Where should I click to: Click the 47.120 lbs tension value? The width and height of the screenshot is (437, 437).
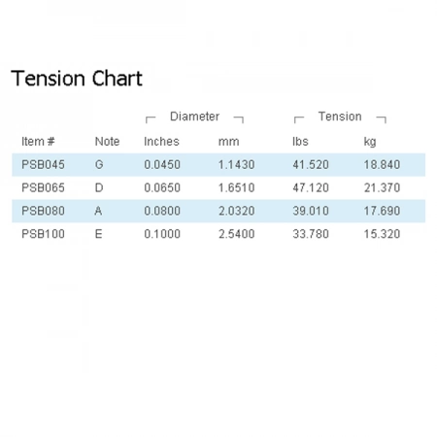coord(311,187)
